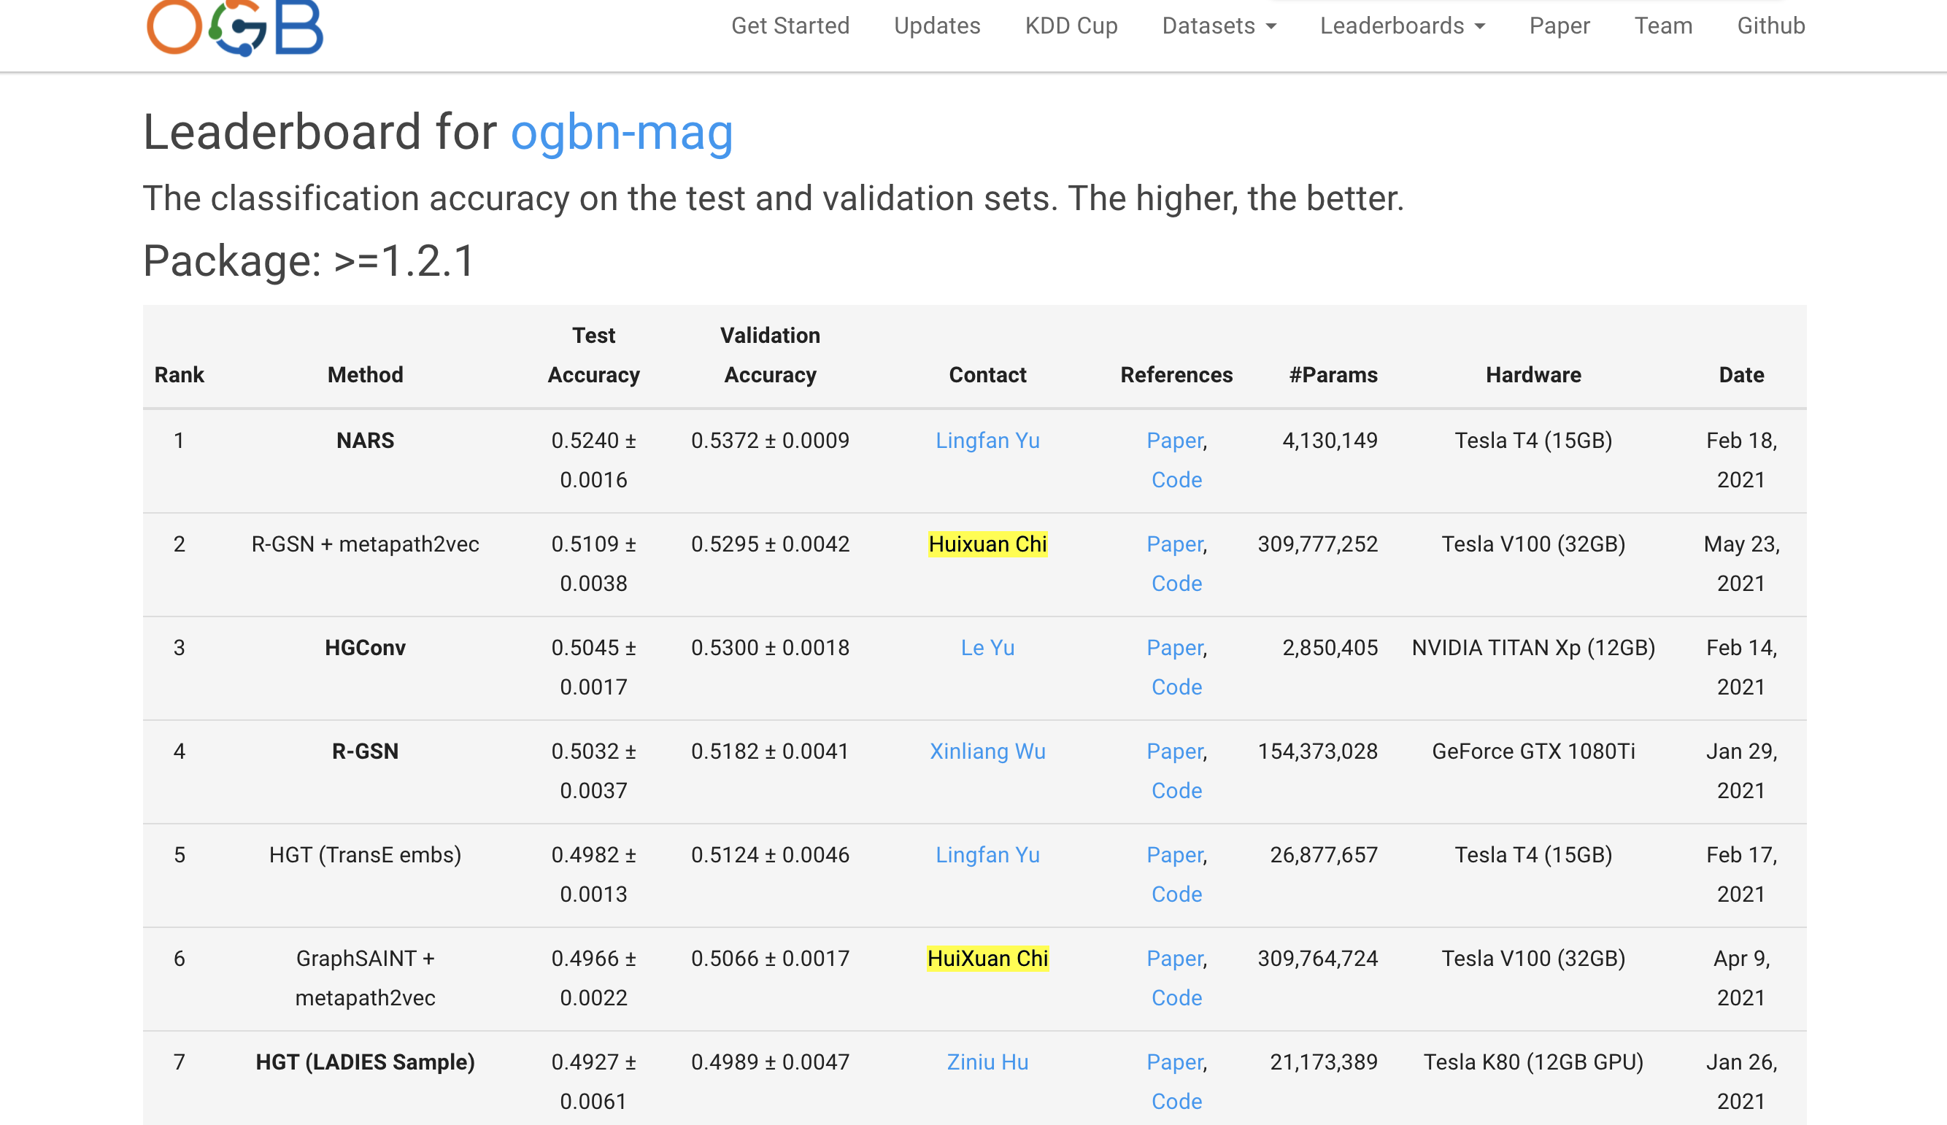1947x1125 pixels.
Task: Navigate to KDD Cup
Action: click(x=1071, y=26)
